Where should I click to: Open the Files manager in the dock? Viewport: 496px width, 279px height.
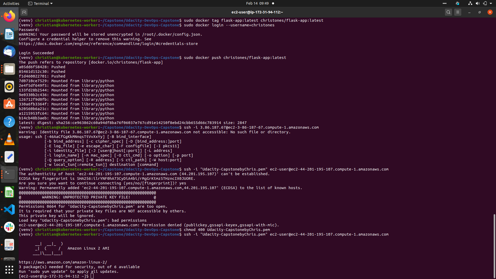(x=9, y=69)
